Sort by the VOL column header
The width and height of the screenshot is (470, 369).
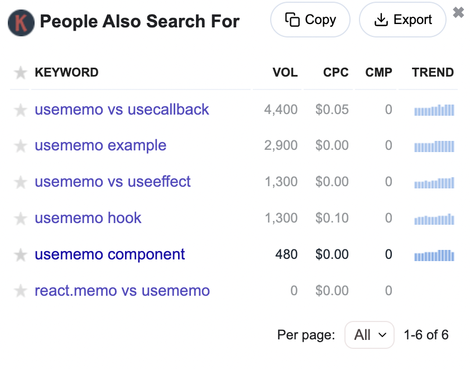(x=285, y=73)
